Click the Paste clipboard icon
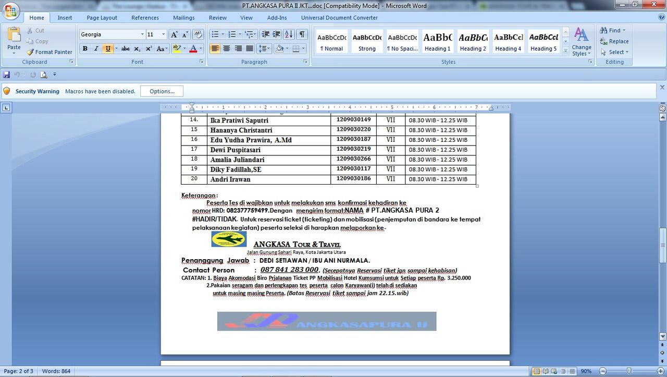This screenshot has height=377, width=667. click(x=14, y=36)
